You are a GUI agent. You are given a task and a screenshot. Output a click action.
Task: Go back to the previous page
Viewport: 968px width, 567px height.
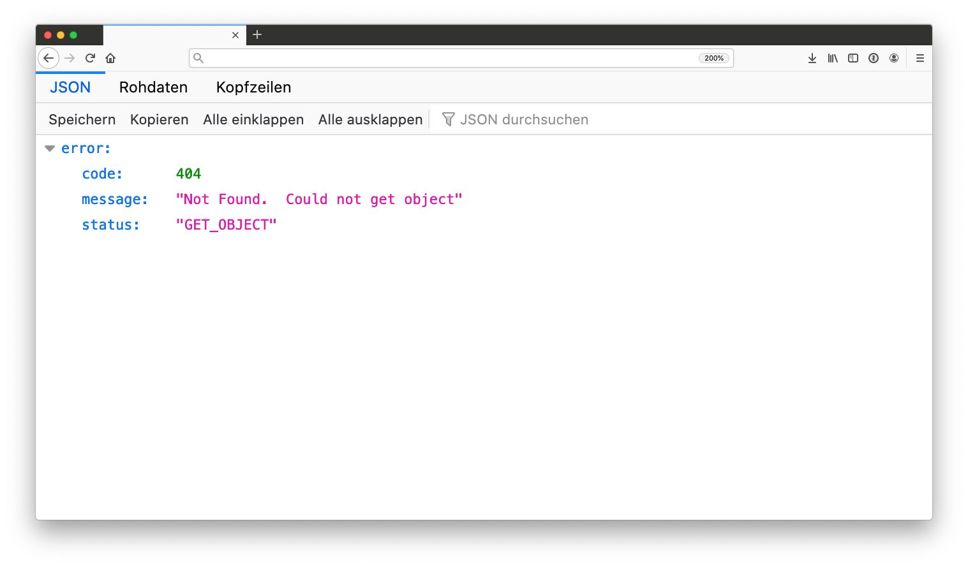(48, 58)
